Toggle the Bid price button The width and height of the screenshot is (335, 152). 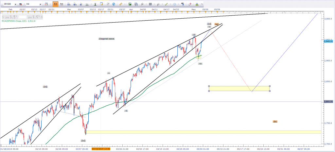[55, 4]
